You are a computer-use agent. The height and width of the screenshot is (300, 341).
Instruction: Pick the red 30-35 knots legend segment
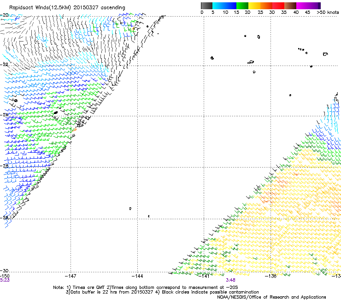coord(278,6)
